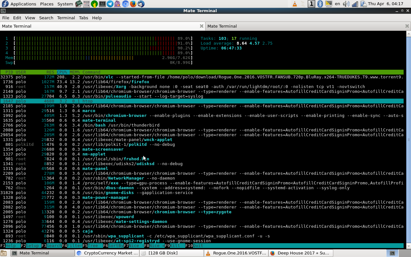Screen dimensions: 411x257
Task: Open the Places panel menu
Action: (x=47, y=4)
